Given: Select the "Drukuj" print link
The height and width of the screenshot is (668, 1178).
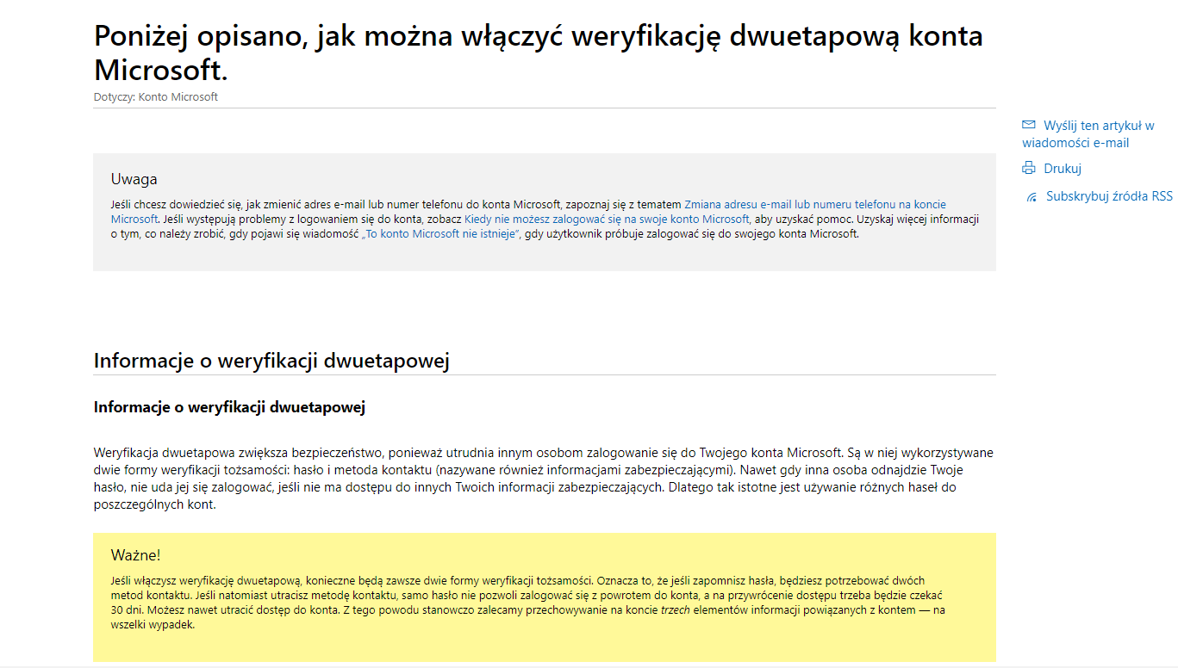Looking at the screenshot, I should point(1063,169).
